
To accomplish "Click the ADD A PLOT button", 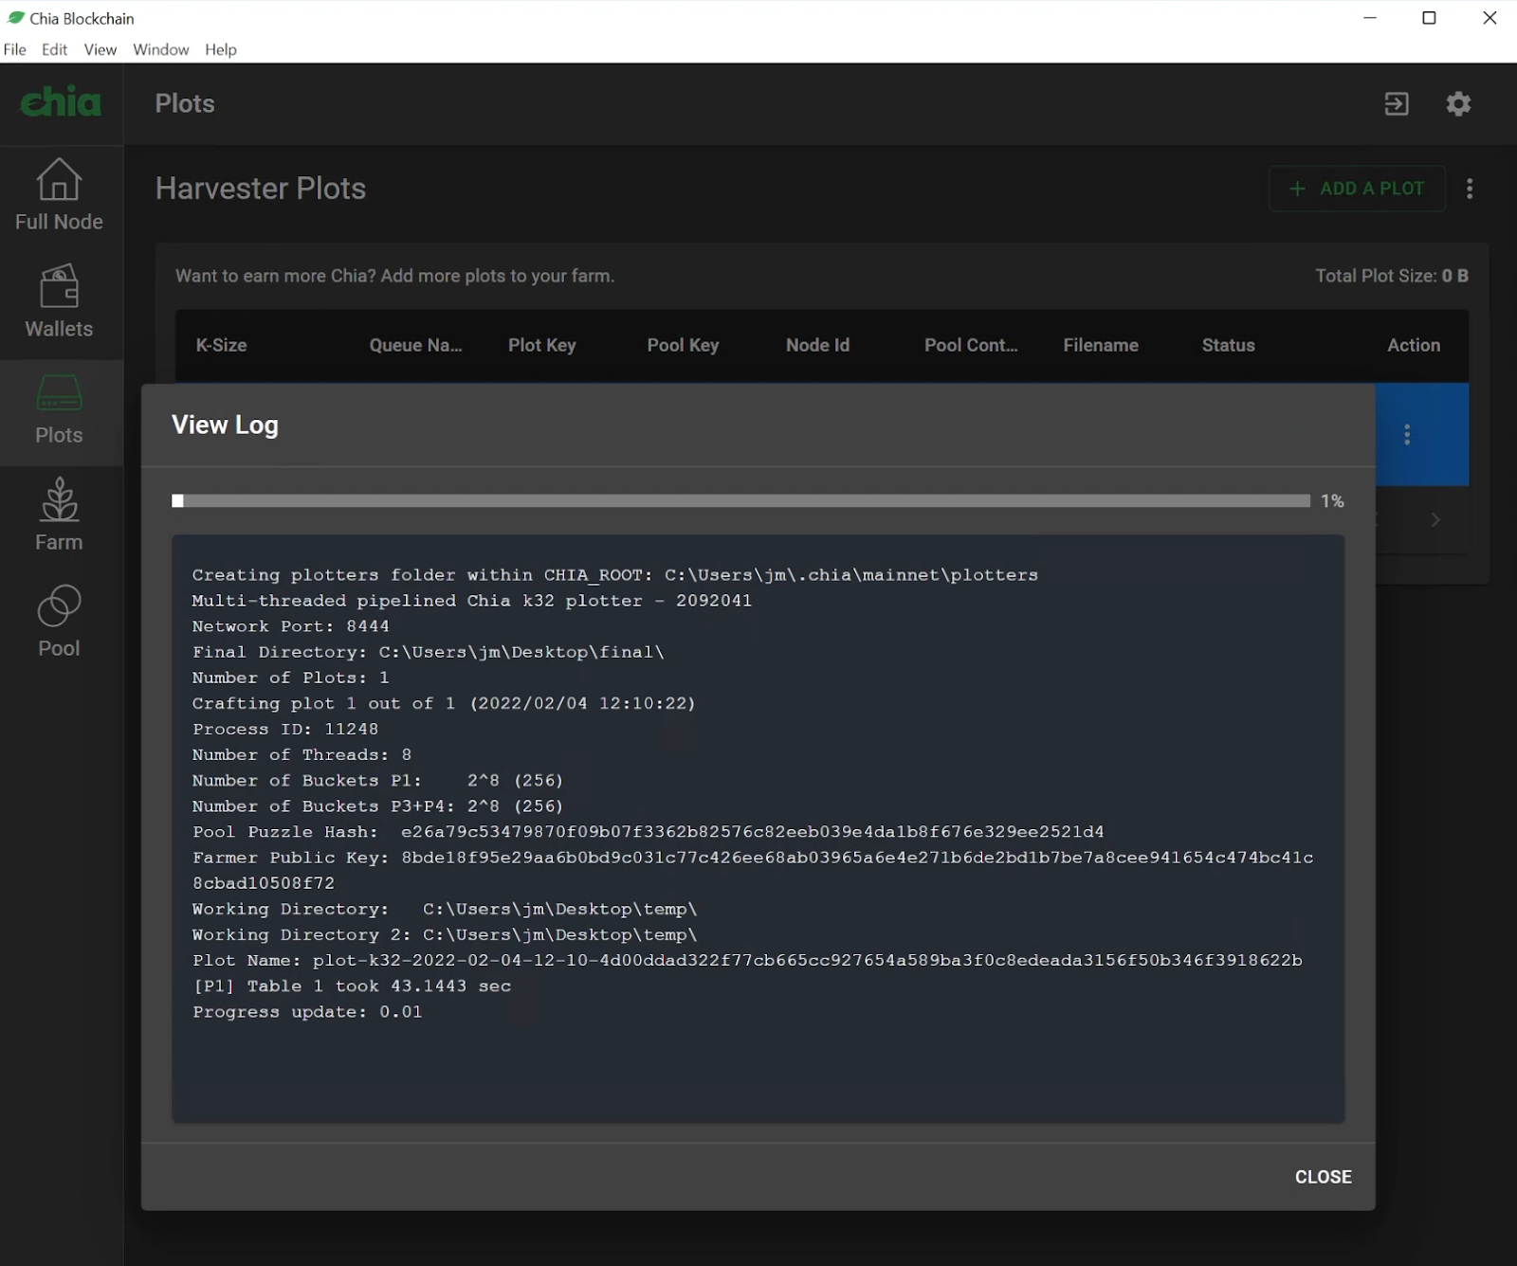I will click(x=1357, y=189).
